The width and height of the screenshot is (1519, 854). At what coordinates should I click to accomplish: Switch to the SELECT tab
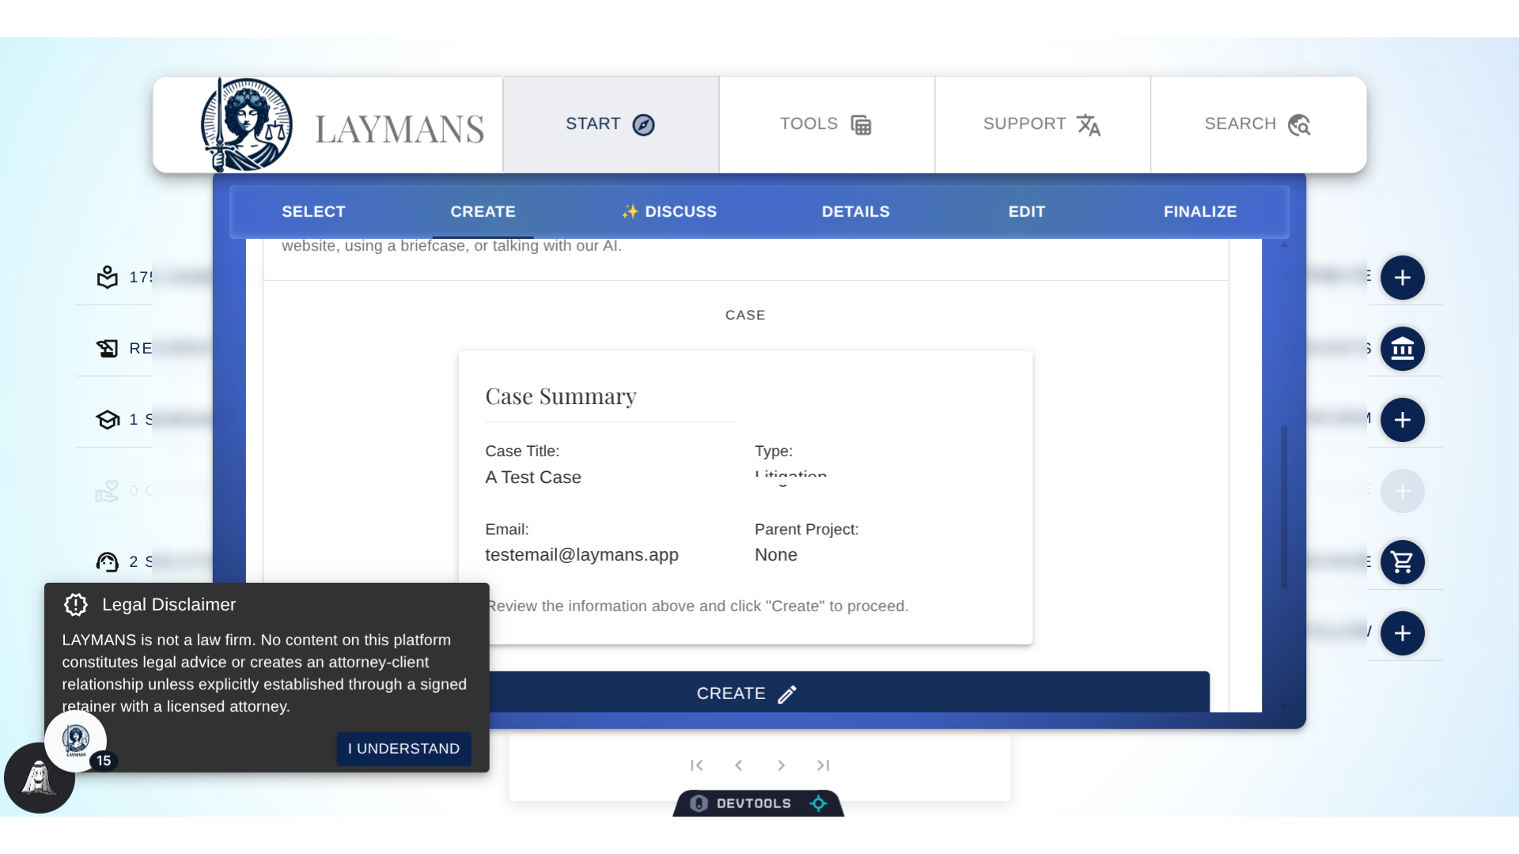313,211
